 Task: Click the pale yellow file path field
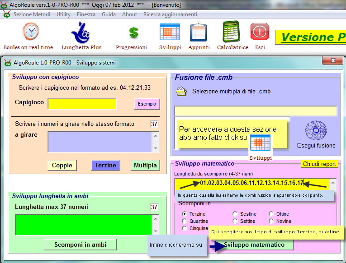(256, 111)
